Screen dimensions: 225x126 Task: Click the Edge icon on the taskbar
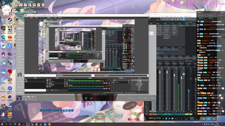(15, 124)
